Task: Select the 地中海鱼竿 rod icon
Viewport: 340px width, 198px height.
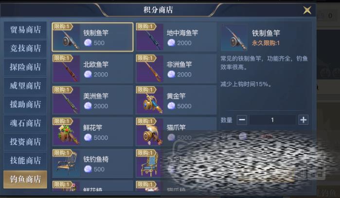Action: pyautogui.click(x=150, y=37)
